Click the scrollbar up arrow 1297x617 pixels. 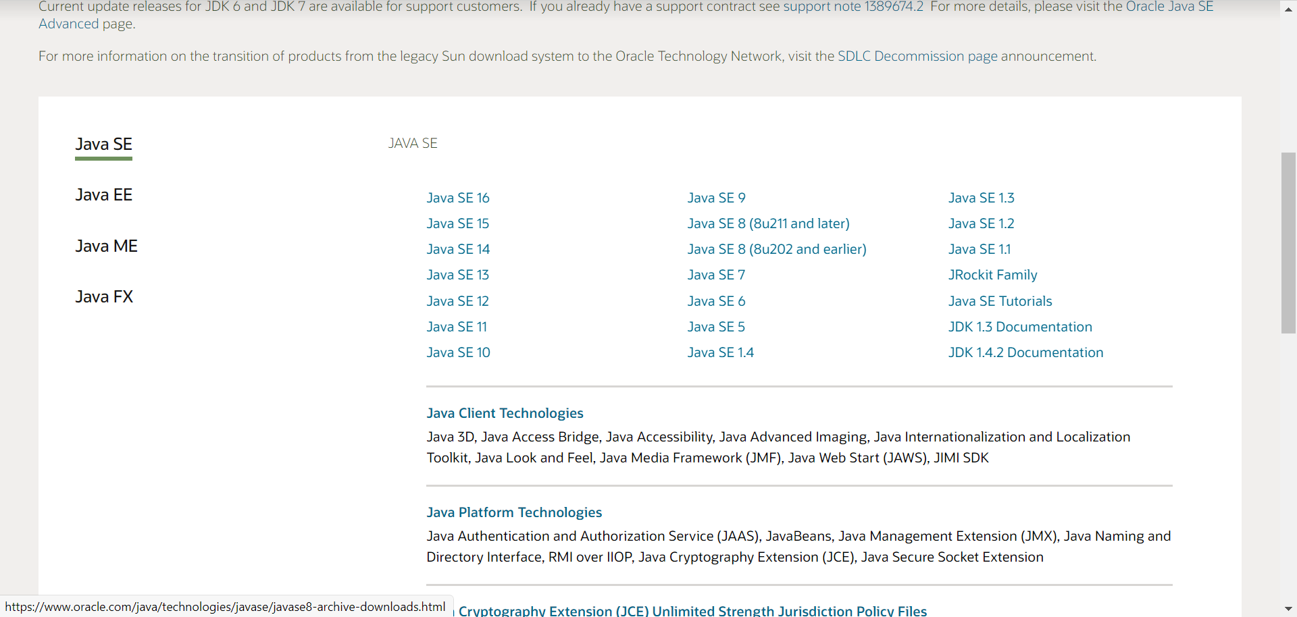click(x=1288, y=9)
